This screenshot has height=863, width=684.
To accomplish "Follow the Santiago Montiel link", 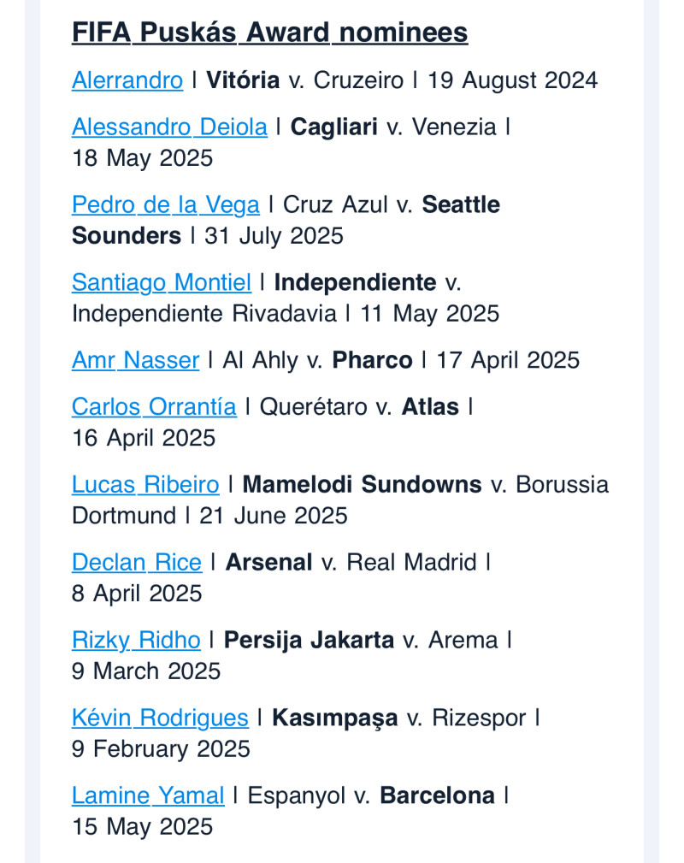I will (x=161, y=282).
